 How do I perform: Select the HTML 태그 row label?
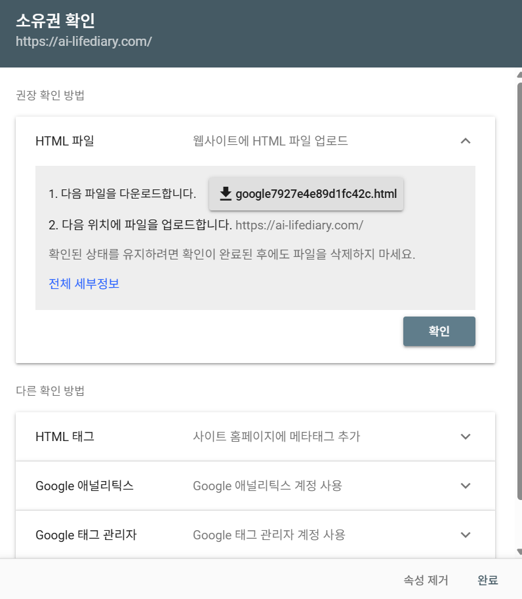coord(65,436)
